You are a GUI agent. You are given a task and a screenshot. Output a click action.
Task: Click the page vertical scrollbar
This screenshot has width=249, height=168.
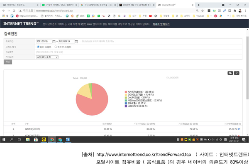[247, 68]
